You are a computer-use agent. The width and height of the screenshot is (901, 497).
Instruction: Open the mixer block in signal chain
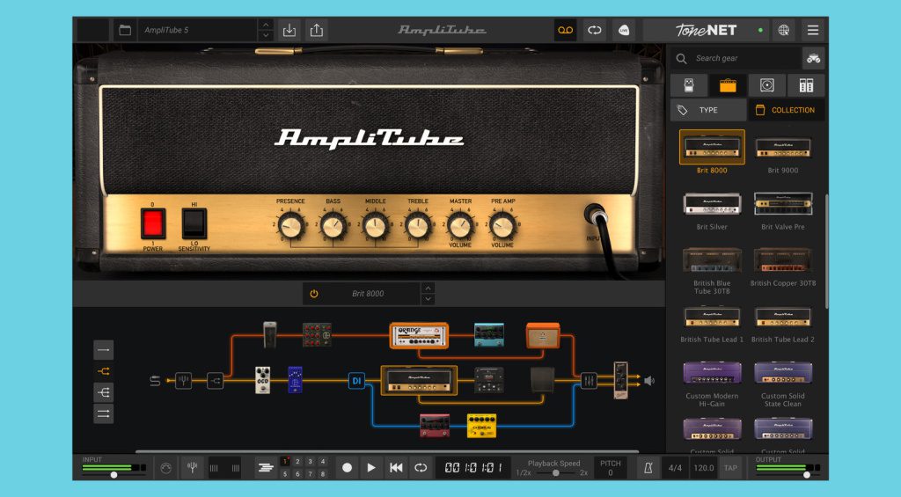tap(589, 380)
